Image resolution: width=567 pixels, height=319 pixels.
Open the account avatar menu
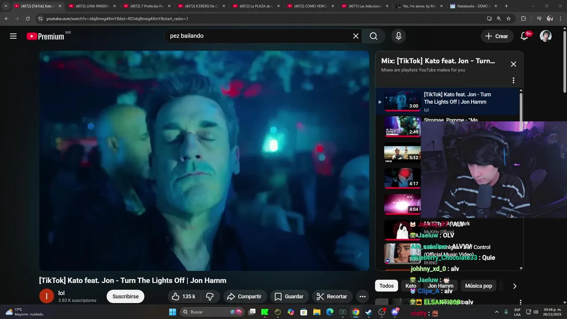click(x=546, y=36)
